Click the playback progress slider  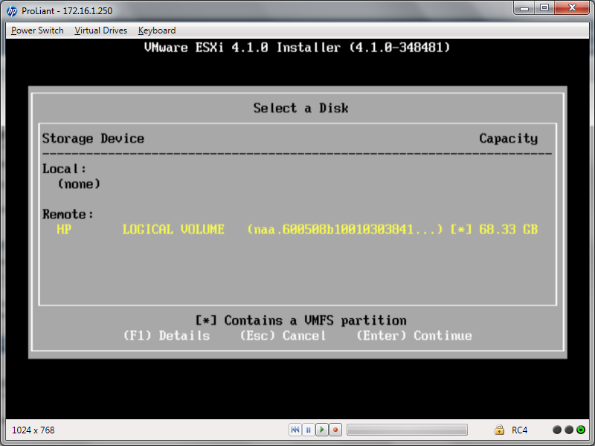(x=407, y=430)
